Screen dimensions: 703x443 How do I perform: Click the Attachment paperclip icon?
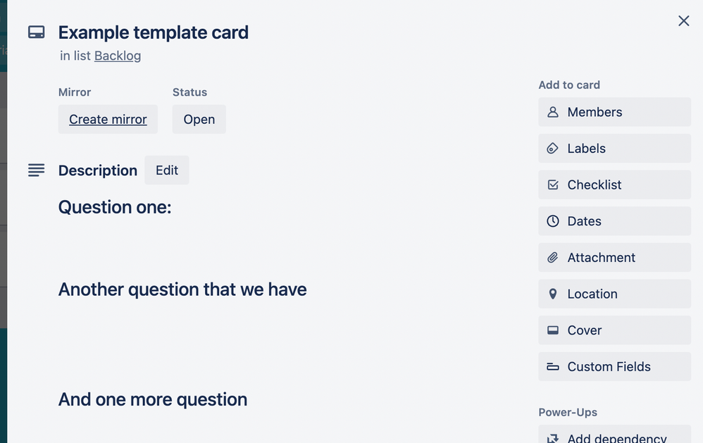point(553,257)
